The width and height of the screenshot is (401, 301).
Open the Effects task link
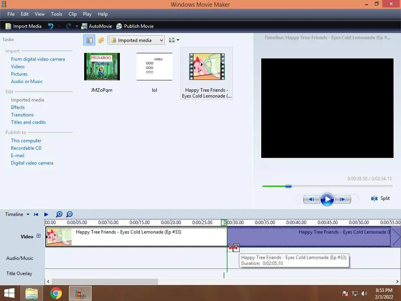pos(18,107)
